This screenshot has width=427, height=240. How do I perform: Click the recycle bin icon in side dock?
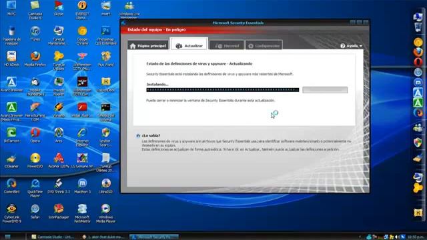[418, 27]
